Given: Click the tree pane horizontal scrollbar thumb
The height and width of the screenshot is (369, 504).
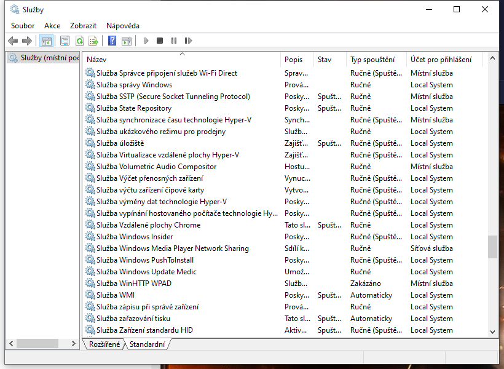Looking at the screenshot, I should pos(37,344).
